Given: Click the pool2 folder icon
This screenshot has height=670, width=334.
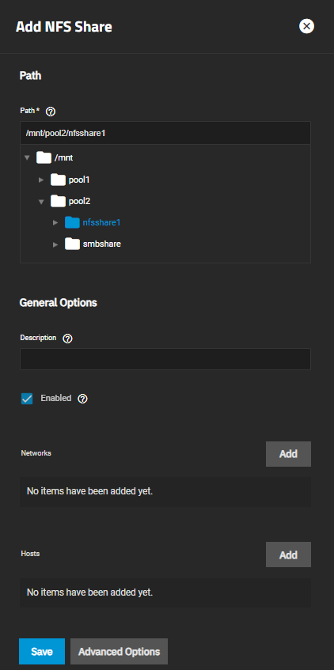Looking at the screenshot, I should 58,201.
